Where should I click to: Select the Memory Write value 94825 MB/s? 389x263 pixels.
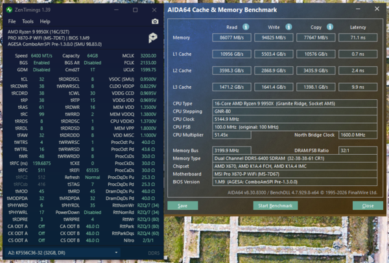click(274, 38)
